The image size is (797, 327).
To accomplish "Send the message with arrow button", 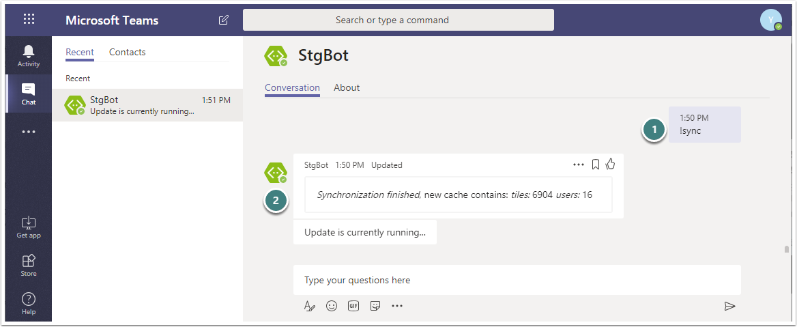I will coord(729,306).
